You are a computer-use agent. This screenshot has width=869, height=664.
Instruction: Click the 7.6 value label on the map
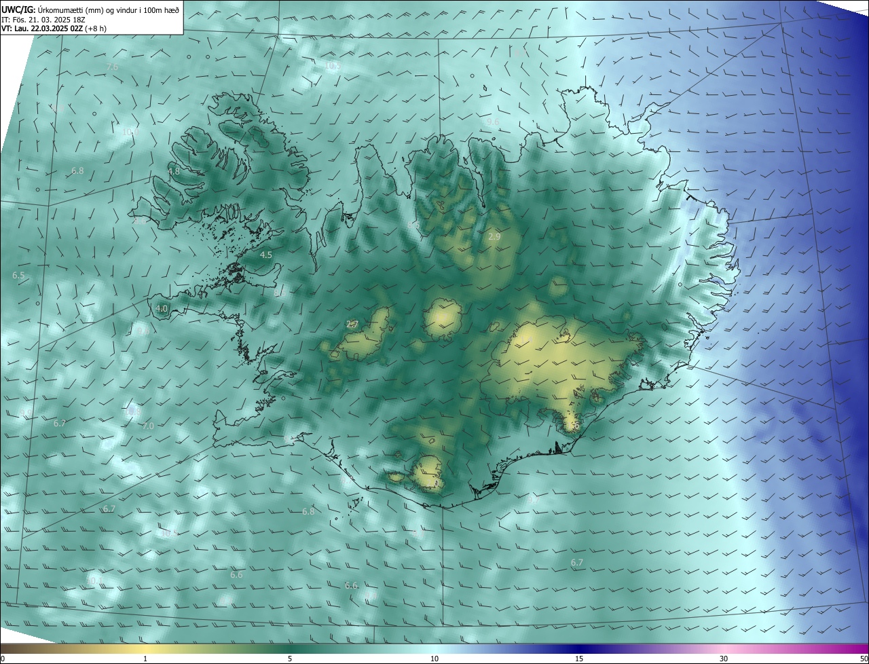pos(113,67)
